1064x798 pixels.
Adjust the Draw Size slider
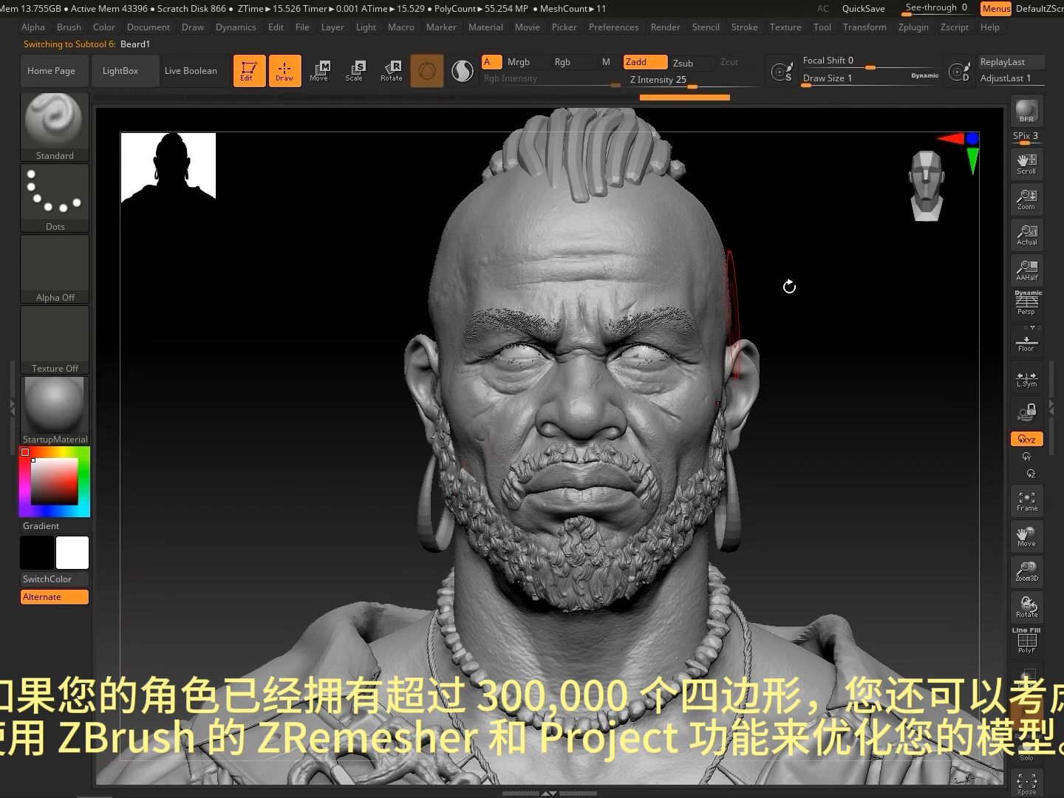pyautogui.click(x=870, y=78)
